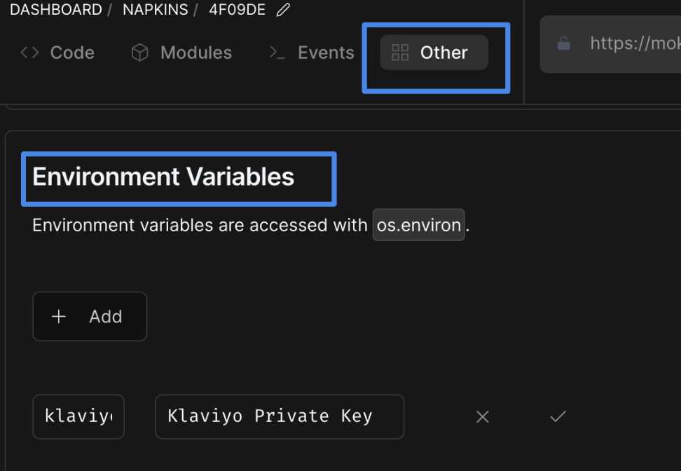
Task: Click the pencil icon to rename 4F09DE
Action: click(282, 9)
